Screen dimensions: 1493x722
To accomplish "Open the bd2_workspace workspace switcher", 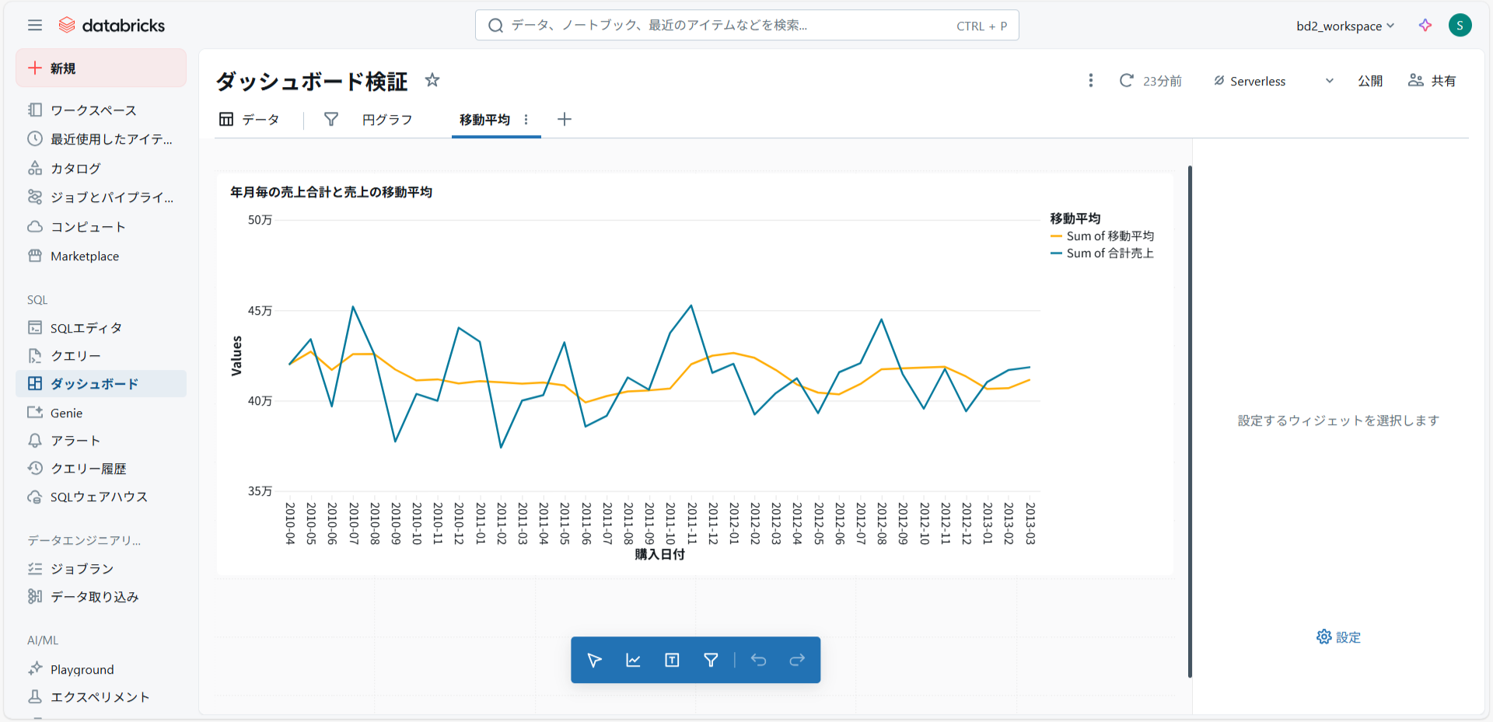I will (x=1344, y=26).
